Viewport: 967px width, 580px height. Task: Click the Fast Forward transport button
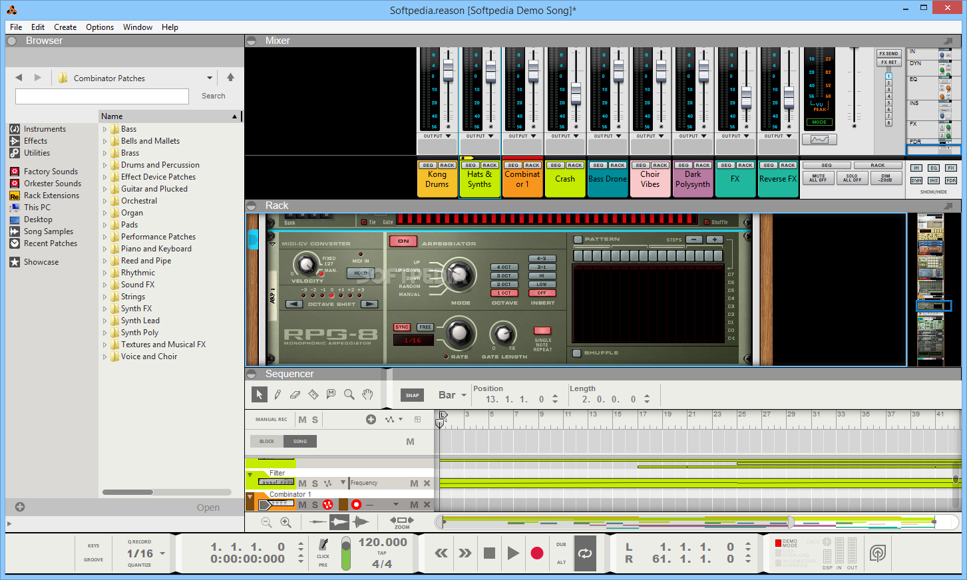(x=465, y=553)
